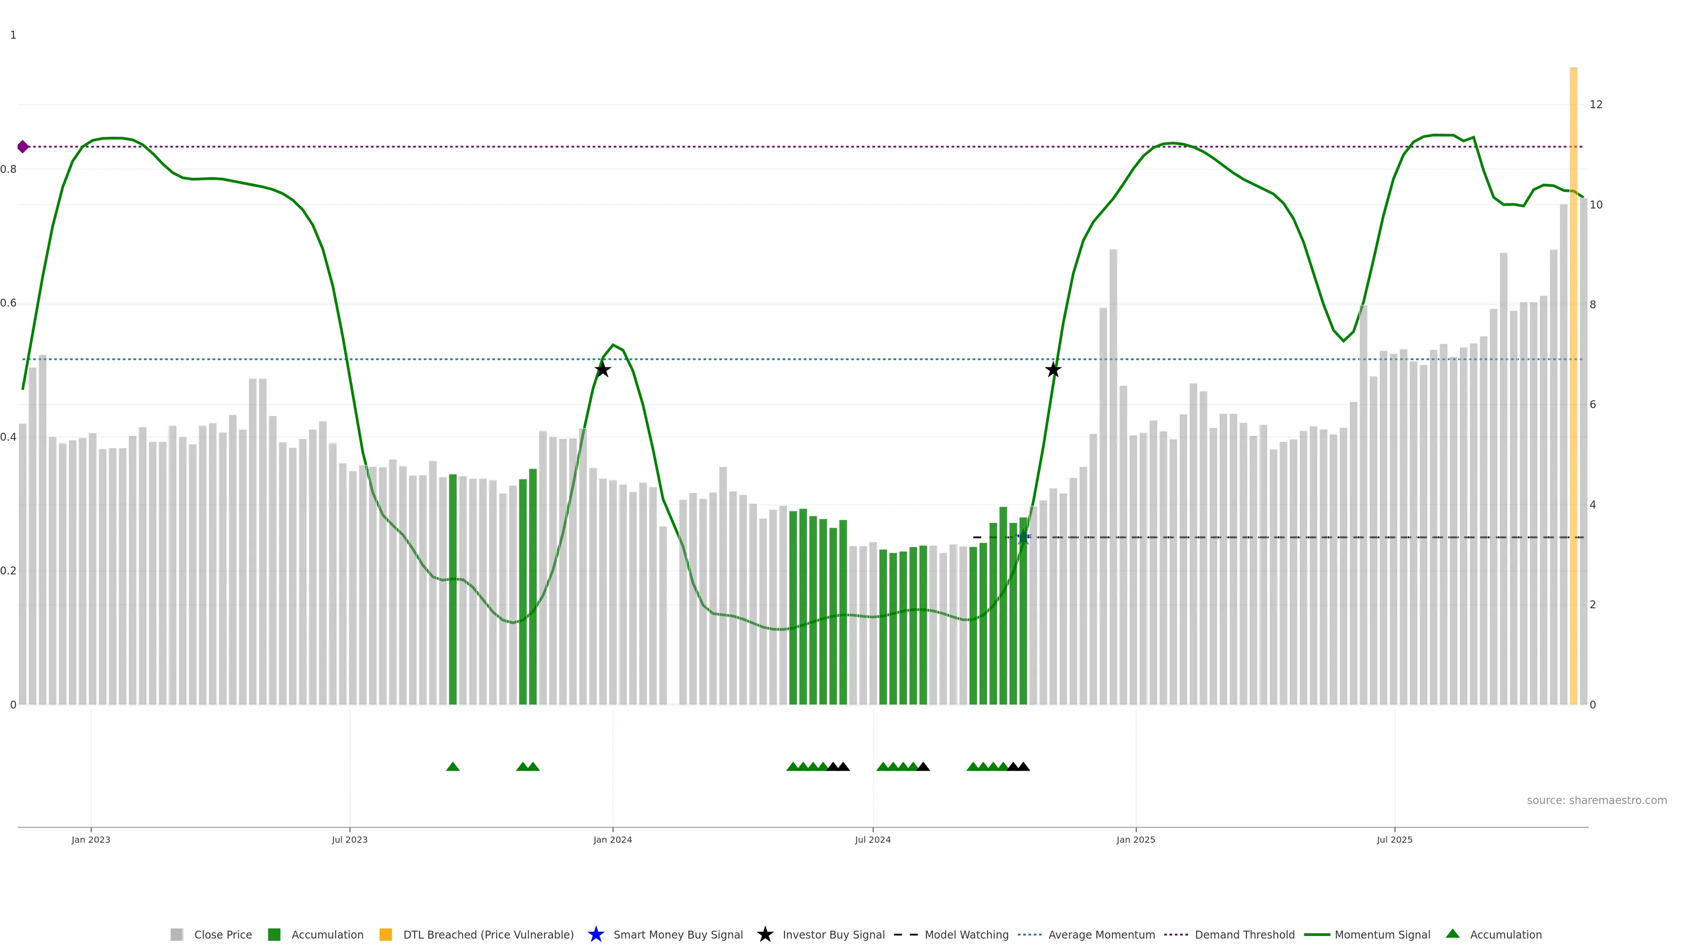Click the purple diamond Demand Threshold marker

[x=23, y=146]
